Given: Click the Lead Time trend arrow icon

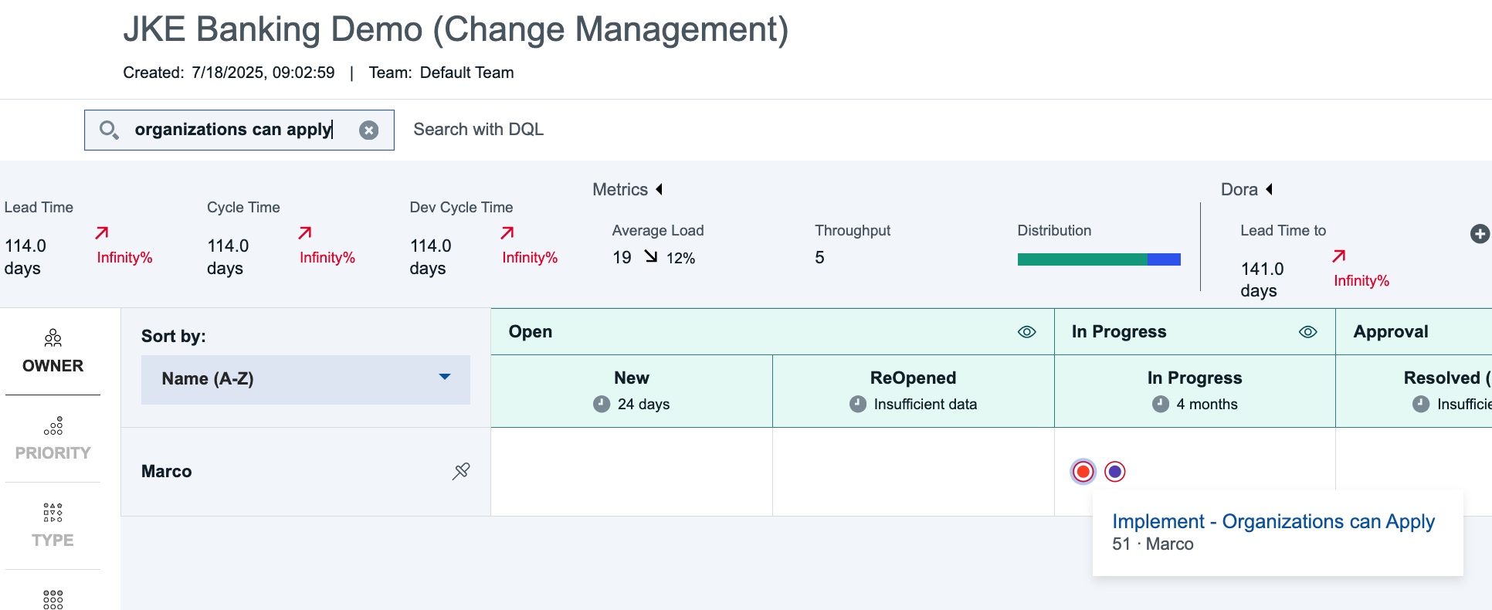Looking at the screenshot, I should click(102, 232).
